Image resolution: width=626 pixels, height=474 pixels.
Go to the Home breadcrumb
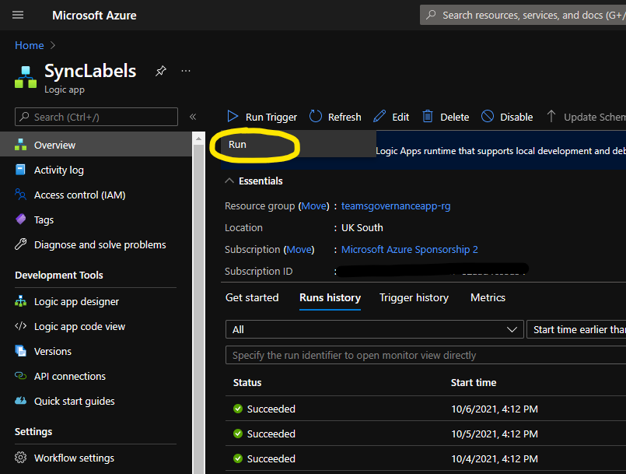[29, 46]
